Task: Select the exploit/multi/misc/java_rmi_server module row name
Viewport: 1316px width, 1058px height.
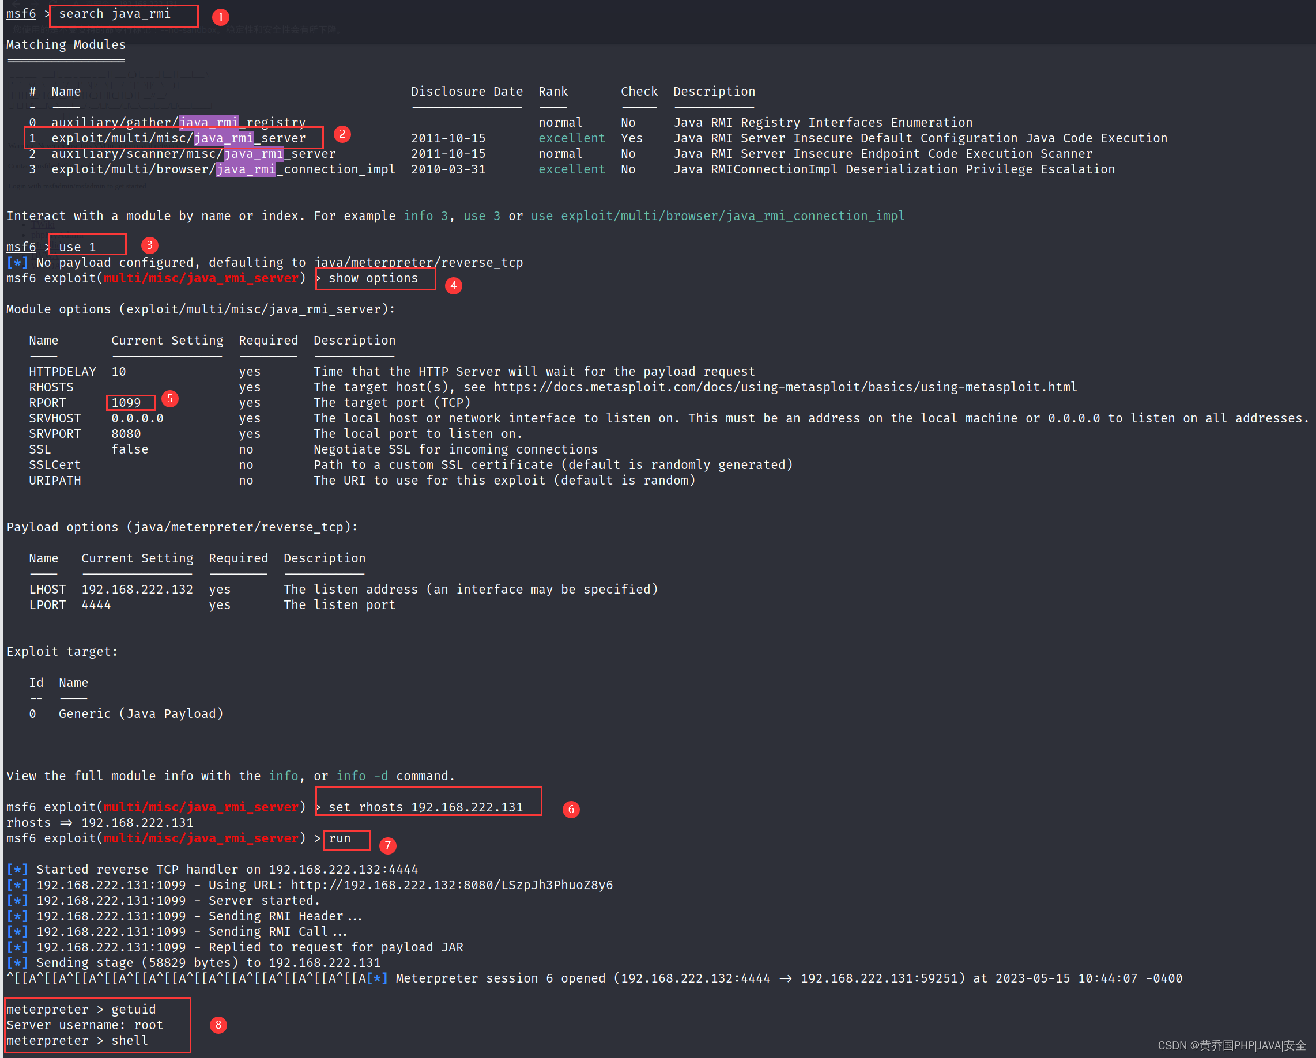Action: 178,138
